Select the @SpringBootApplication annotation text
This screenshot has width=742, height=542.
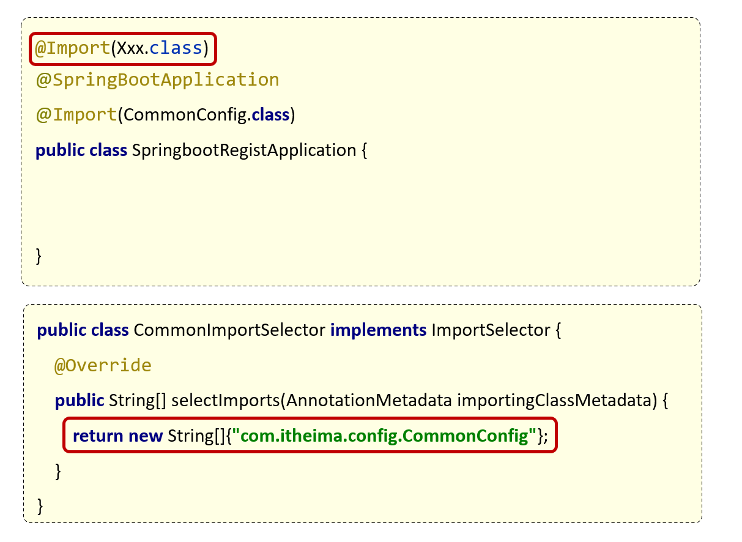pos(157,80)
